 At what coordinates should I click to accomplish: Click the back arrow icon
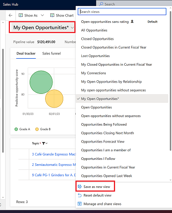point(10,15)
